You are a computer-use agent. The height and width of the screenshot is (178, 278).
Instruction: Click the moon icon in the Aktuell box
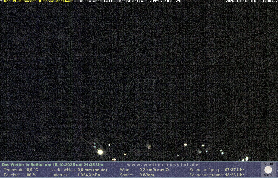click(268, 170)
